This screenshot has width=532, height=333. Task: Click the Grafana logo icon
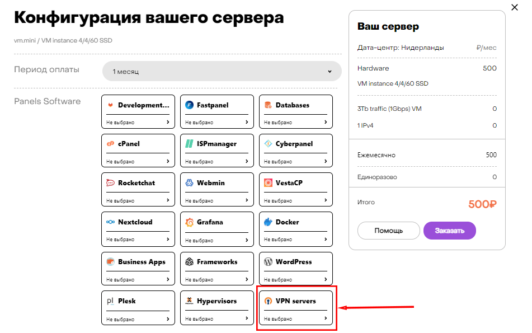pos(189,222)
